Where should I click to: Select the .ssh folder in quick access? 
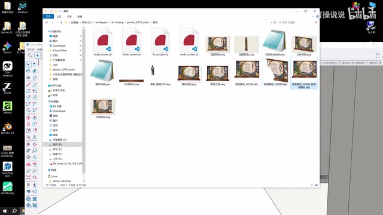[55, 65]
